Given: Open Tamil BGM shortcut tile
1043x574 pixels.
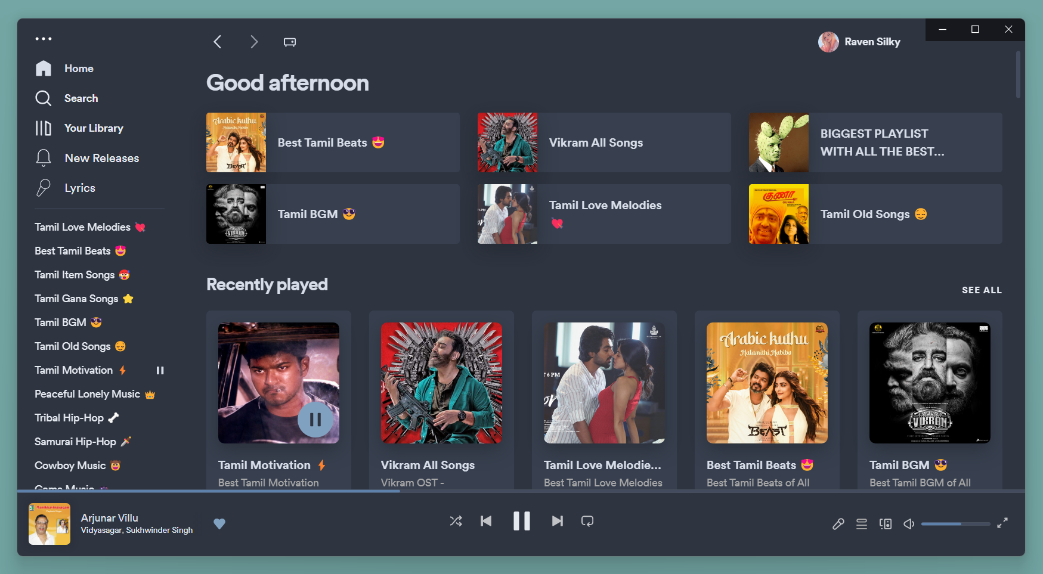Looking at the screenshot, I should (x=333, y=214).
